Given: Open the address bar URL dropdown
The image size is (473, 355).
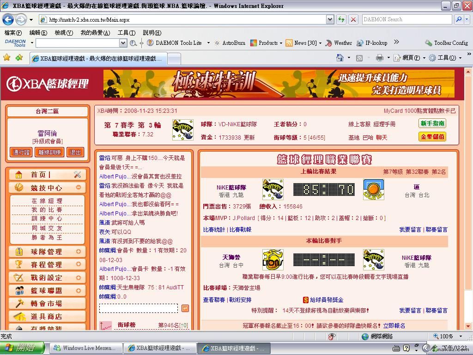Looking at the screenshot, I should click(330, 19).
